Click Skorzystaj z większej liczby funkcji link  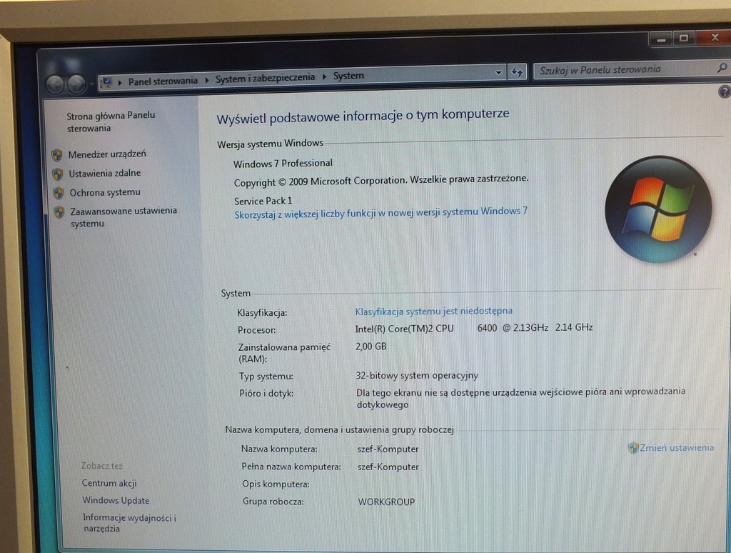(381, 213)
